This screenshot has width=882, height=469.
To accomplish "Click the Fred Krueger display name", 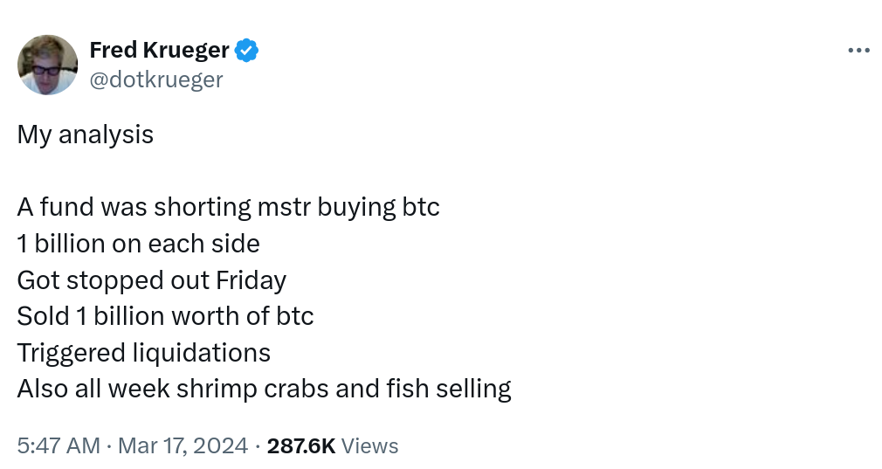I will pos(159,51).
